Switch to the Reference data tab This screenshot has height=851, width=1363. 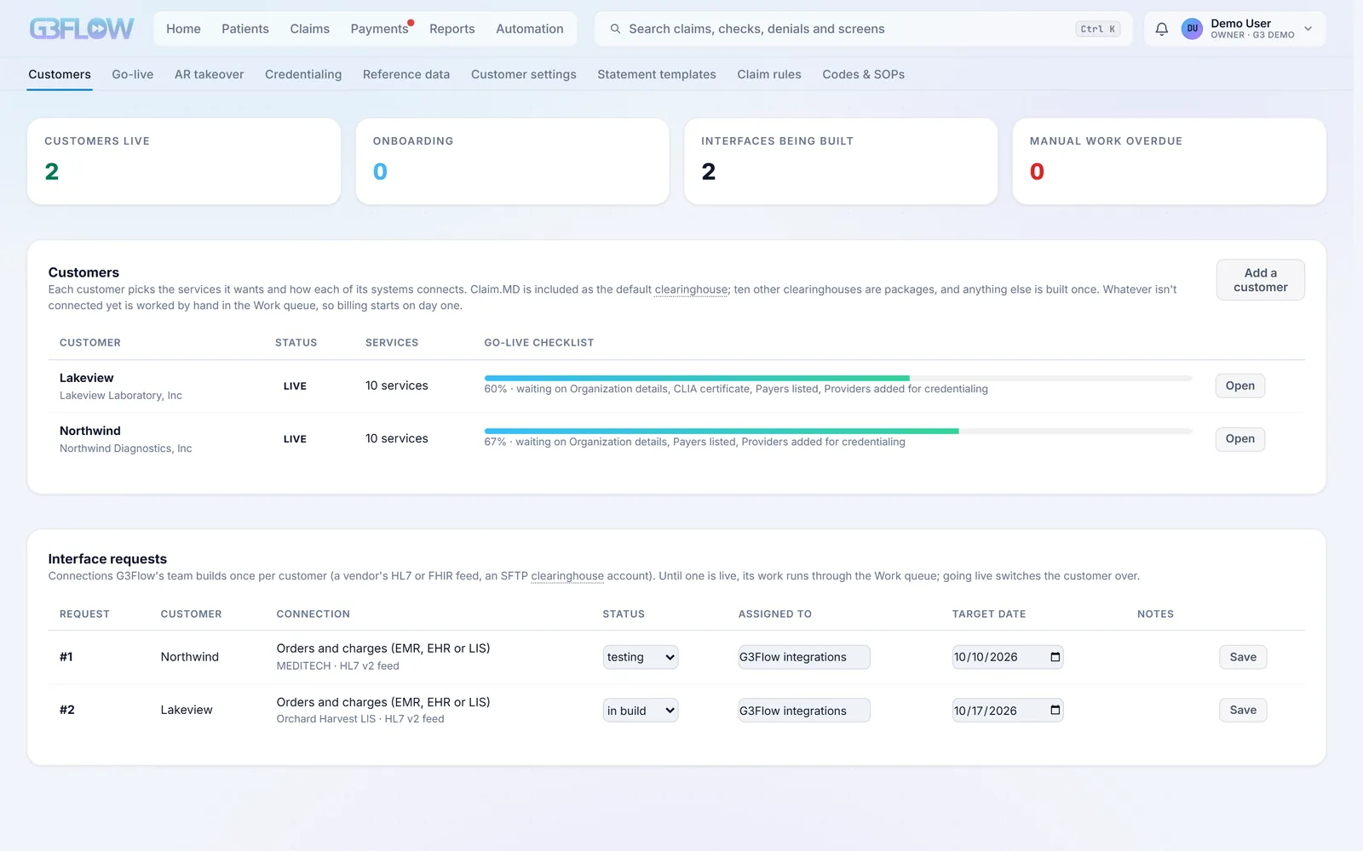(406, 75)
